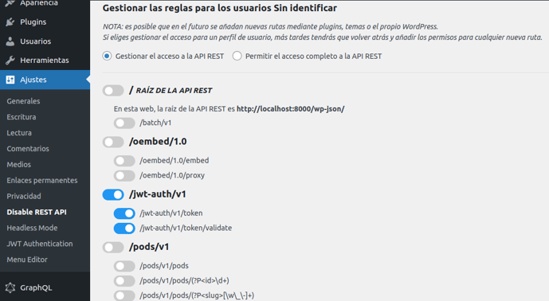Click the GraphQL logo icon
This screenshot has width=549, height=301.
click(x=10, y=287)
